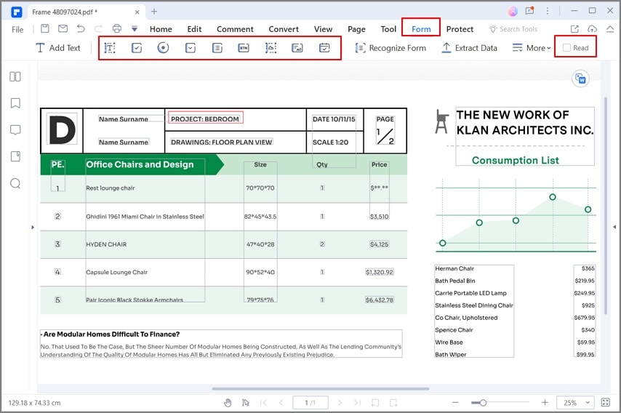Viewport: 621px width, 413px height.
Task: Open the Bookmarks sidebar panel
Action: 15,103
